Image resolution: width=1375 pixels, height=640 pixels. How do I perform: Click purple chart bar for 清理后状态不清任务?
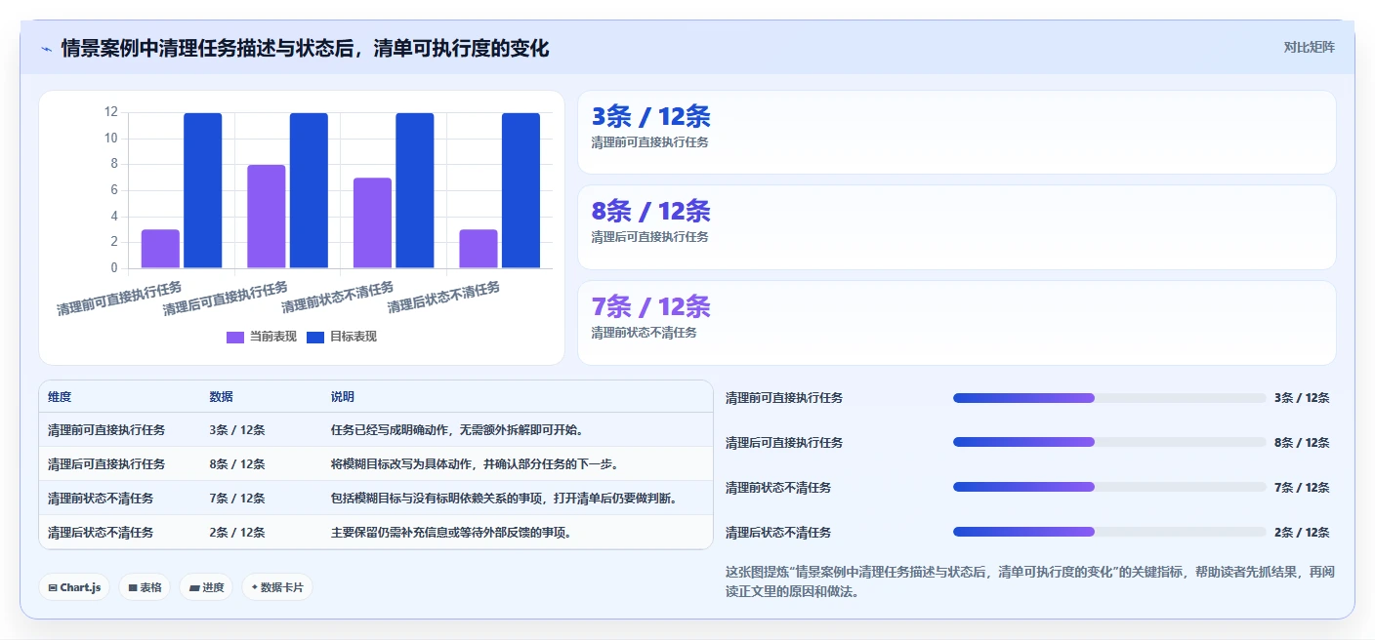click(x=479, y=249)
